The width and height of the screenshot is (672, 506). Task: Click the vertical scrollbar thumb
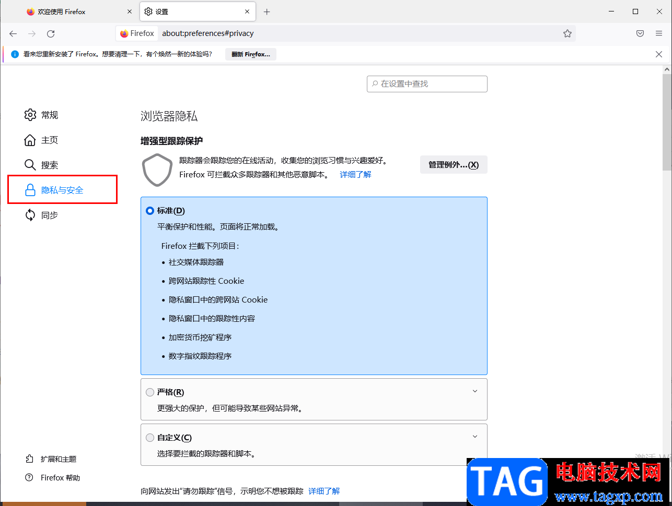tap(667, 122)
